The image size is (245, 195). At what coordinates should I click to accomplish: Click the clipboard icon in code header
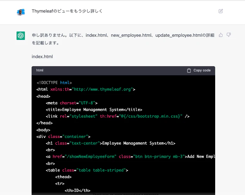pos(189,70)
